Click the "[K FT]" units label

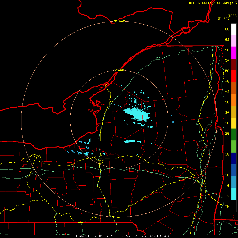[223, 18]
